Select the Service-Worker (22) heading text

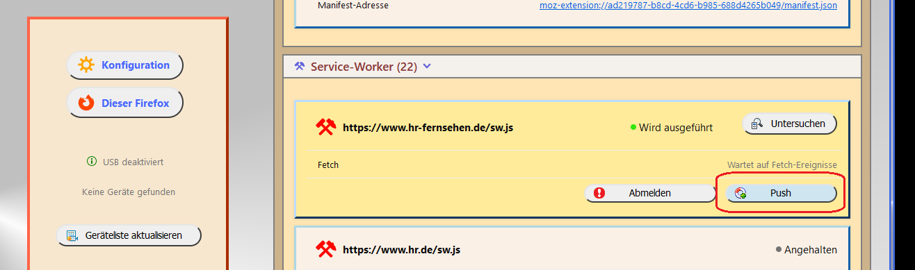click(x=364, y=67)
